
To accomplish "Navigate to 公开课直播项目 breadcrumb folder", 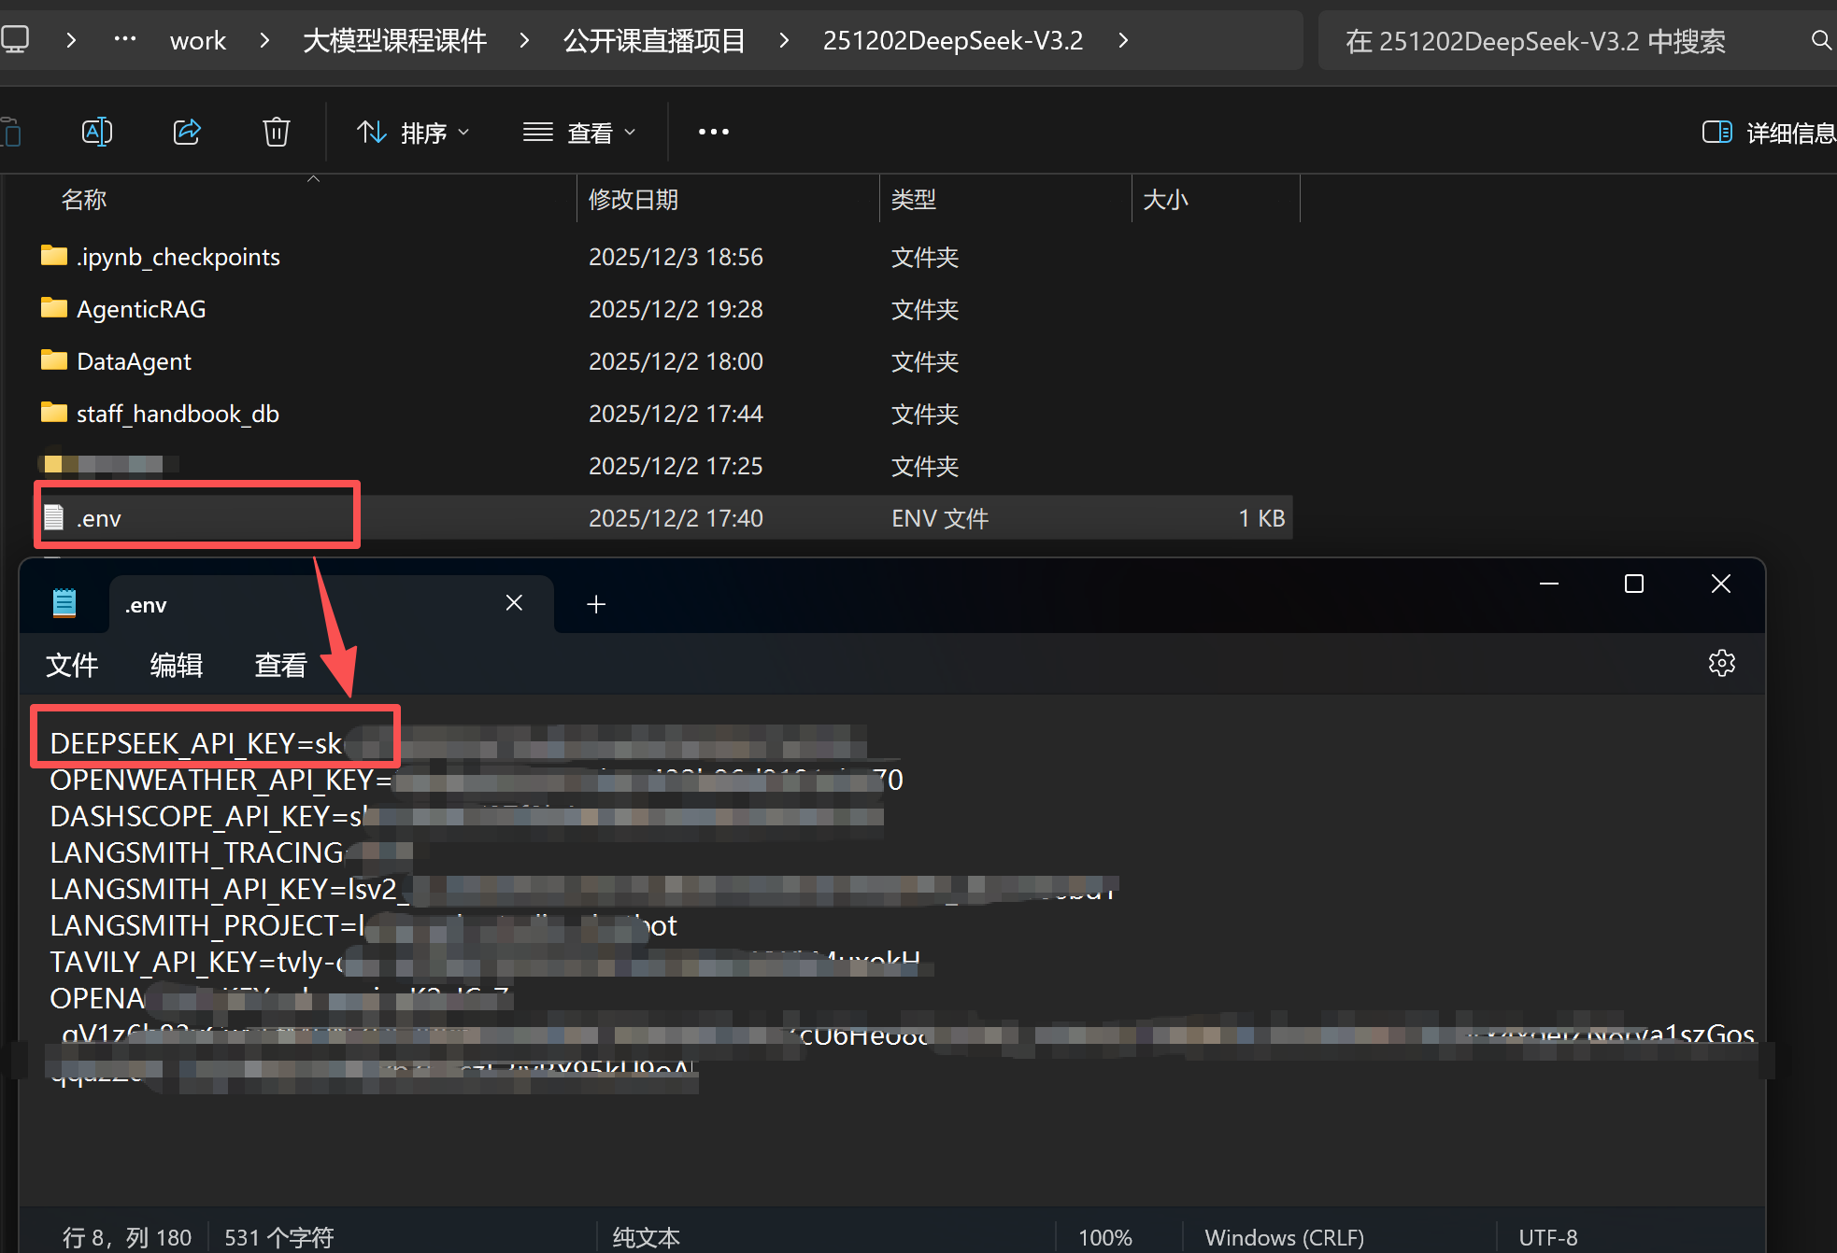I will tap(654, 40).
